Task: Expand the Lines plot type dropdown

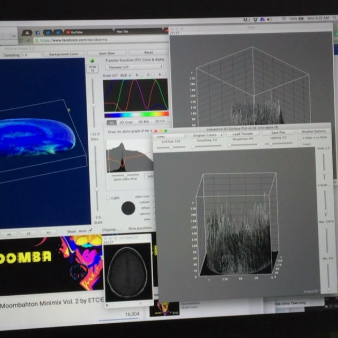Action: coord(170,136)
